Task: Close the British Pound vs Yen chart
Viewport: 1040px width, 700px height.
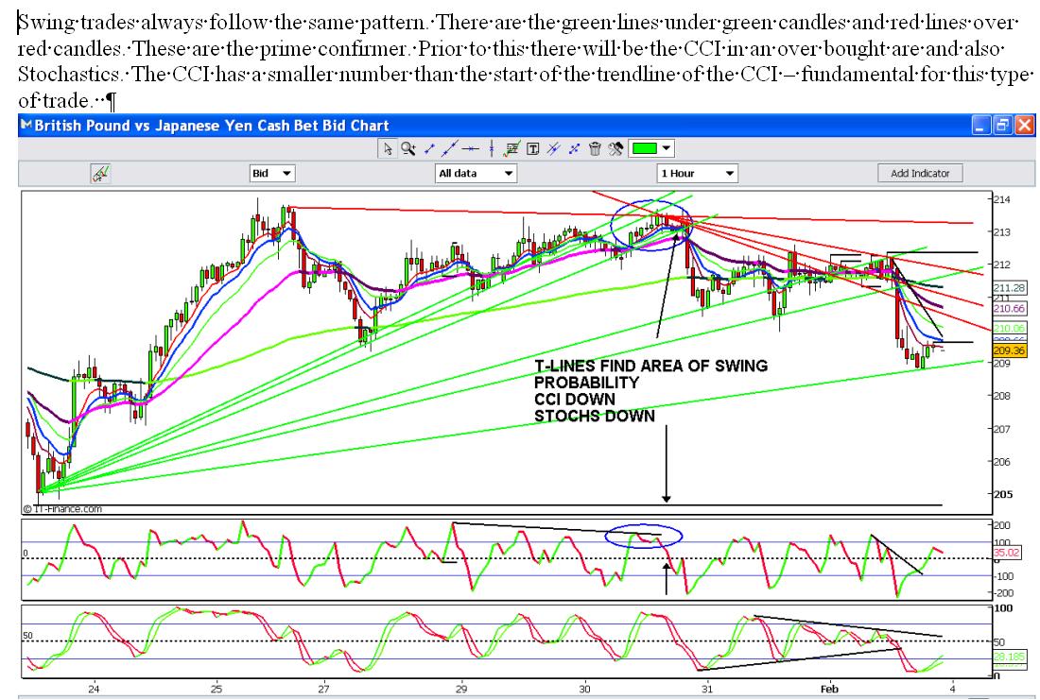Action: tap(1025, 125)
